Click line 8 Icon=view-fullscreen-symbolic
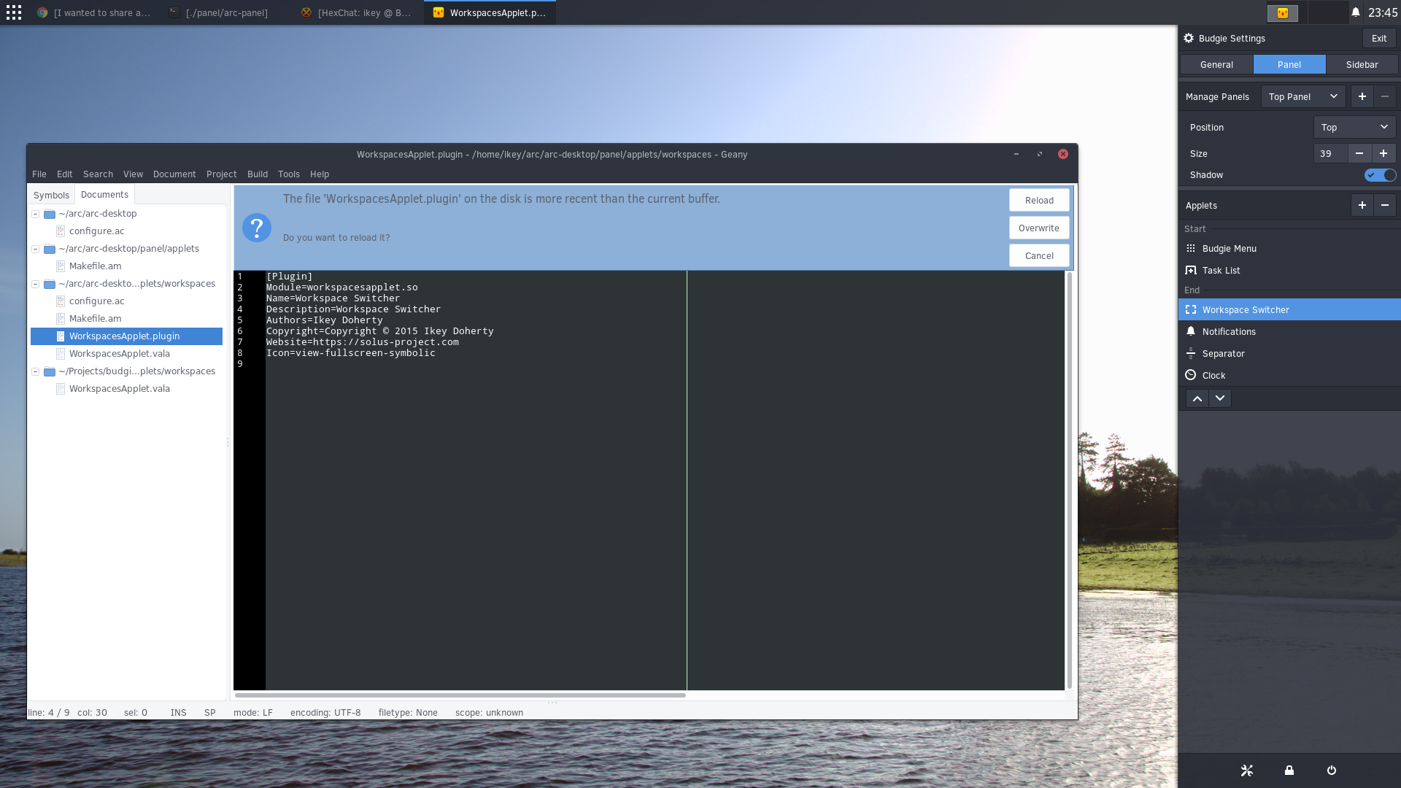This screenshot has height=788, width=1401. pyautogui.click(x=350, y=353)
